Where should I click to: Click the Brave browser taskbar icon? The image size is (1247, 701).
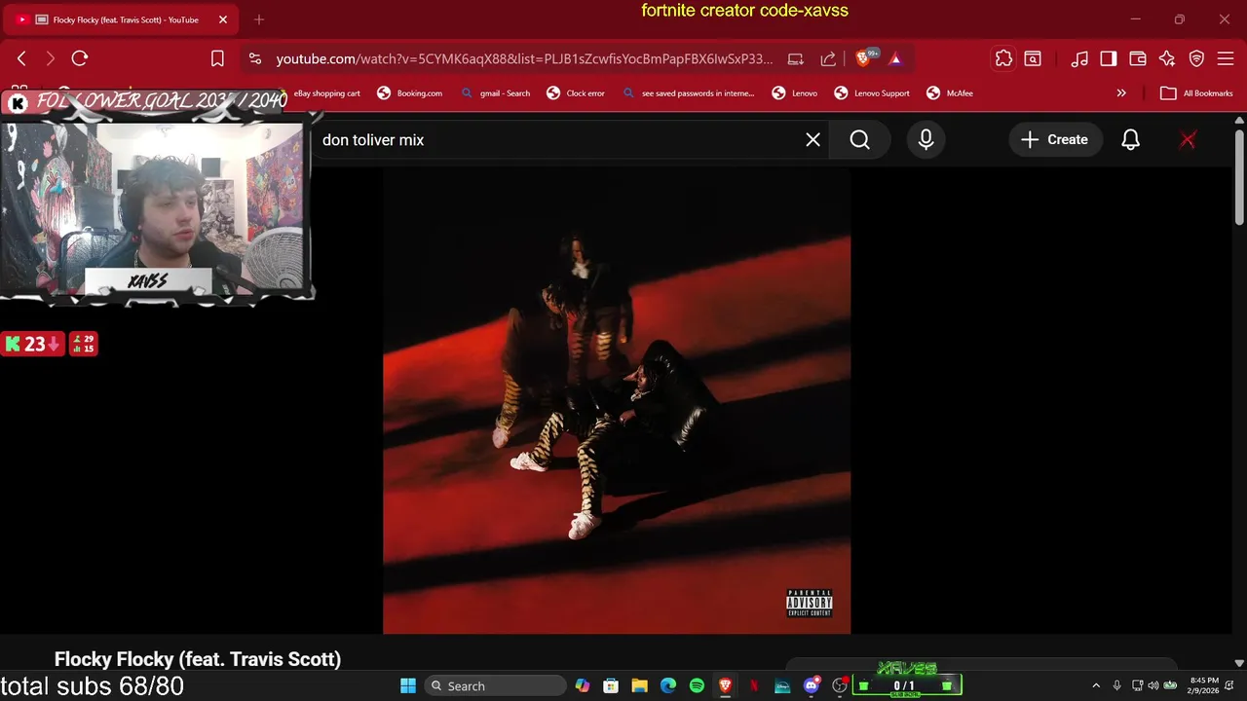pos(726,685)
